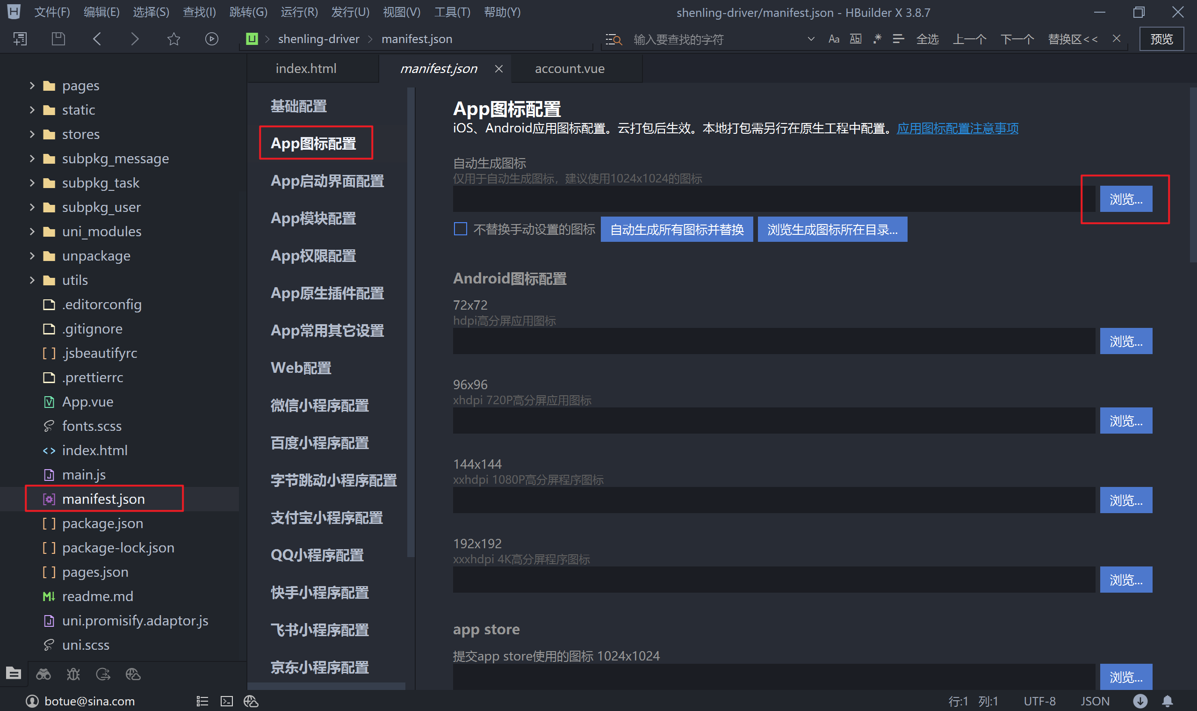Click the binoculars search icon at bottom-left
Image resolution: width=1197 pixels, height=711 pixels.
coord(43,674)
